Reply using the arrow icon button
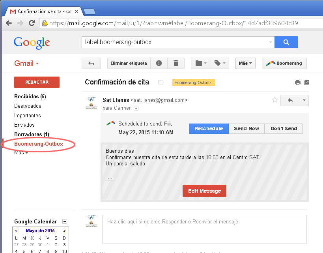Screen dimensions: 323x253 tap(290, 100)
